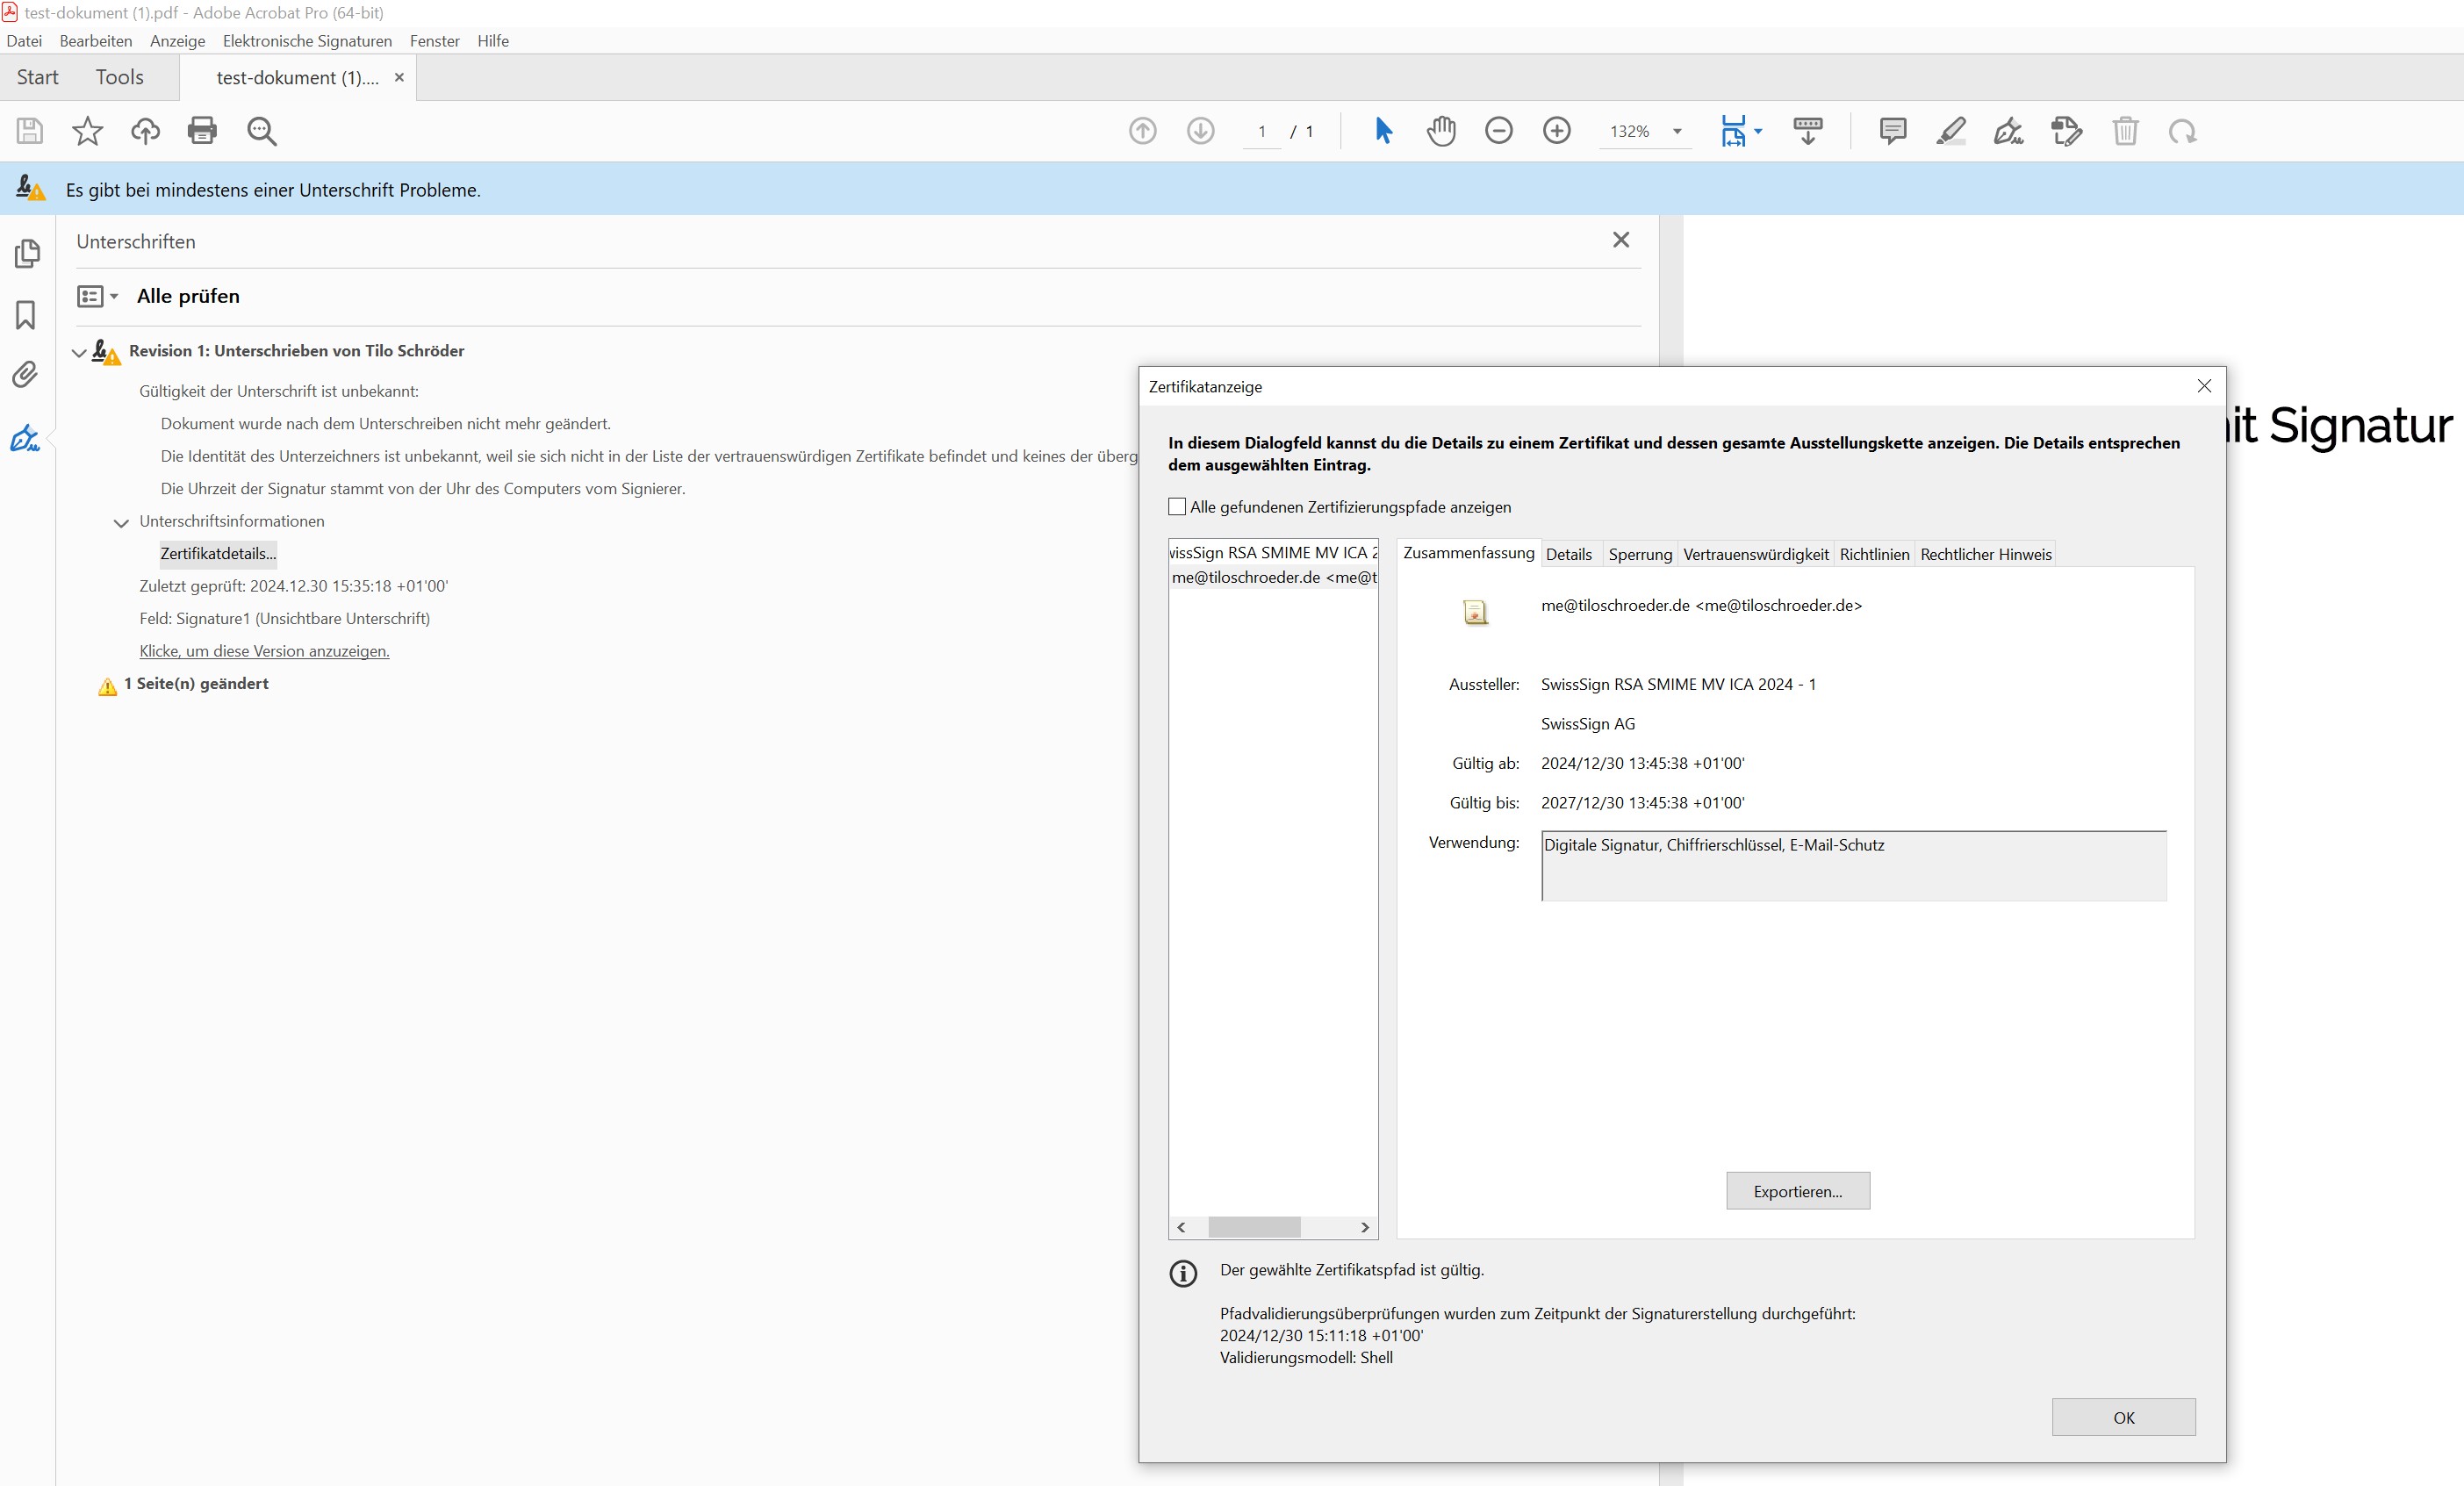
Task: Click the highlight text pen icon
Action: (x=1951, y=131)
